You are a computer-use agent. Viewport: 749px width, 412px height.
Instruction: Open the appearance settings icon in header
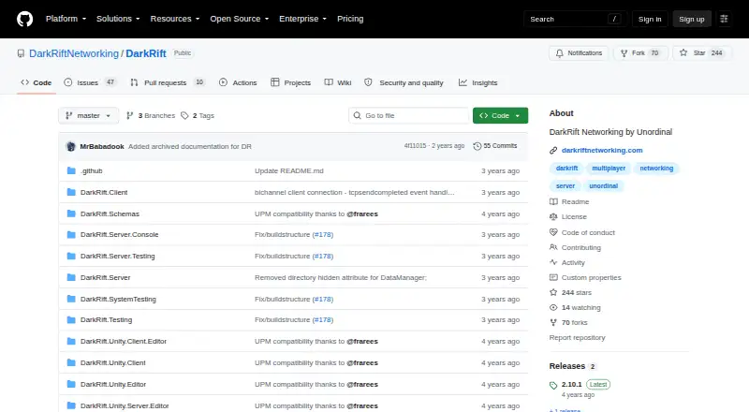click(x=724, y=19)
